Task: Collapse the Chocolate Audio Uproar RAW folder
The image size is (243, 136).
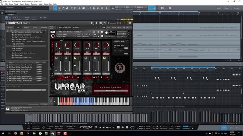Action: click(x=11, y=42)
